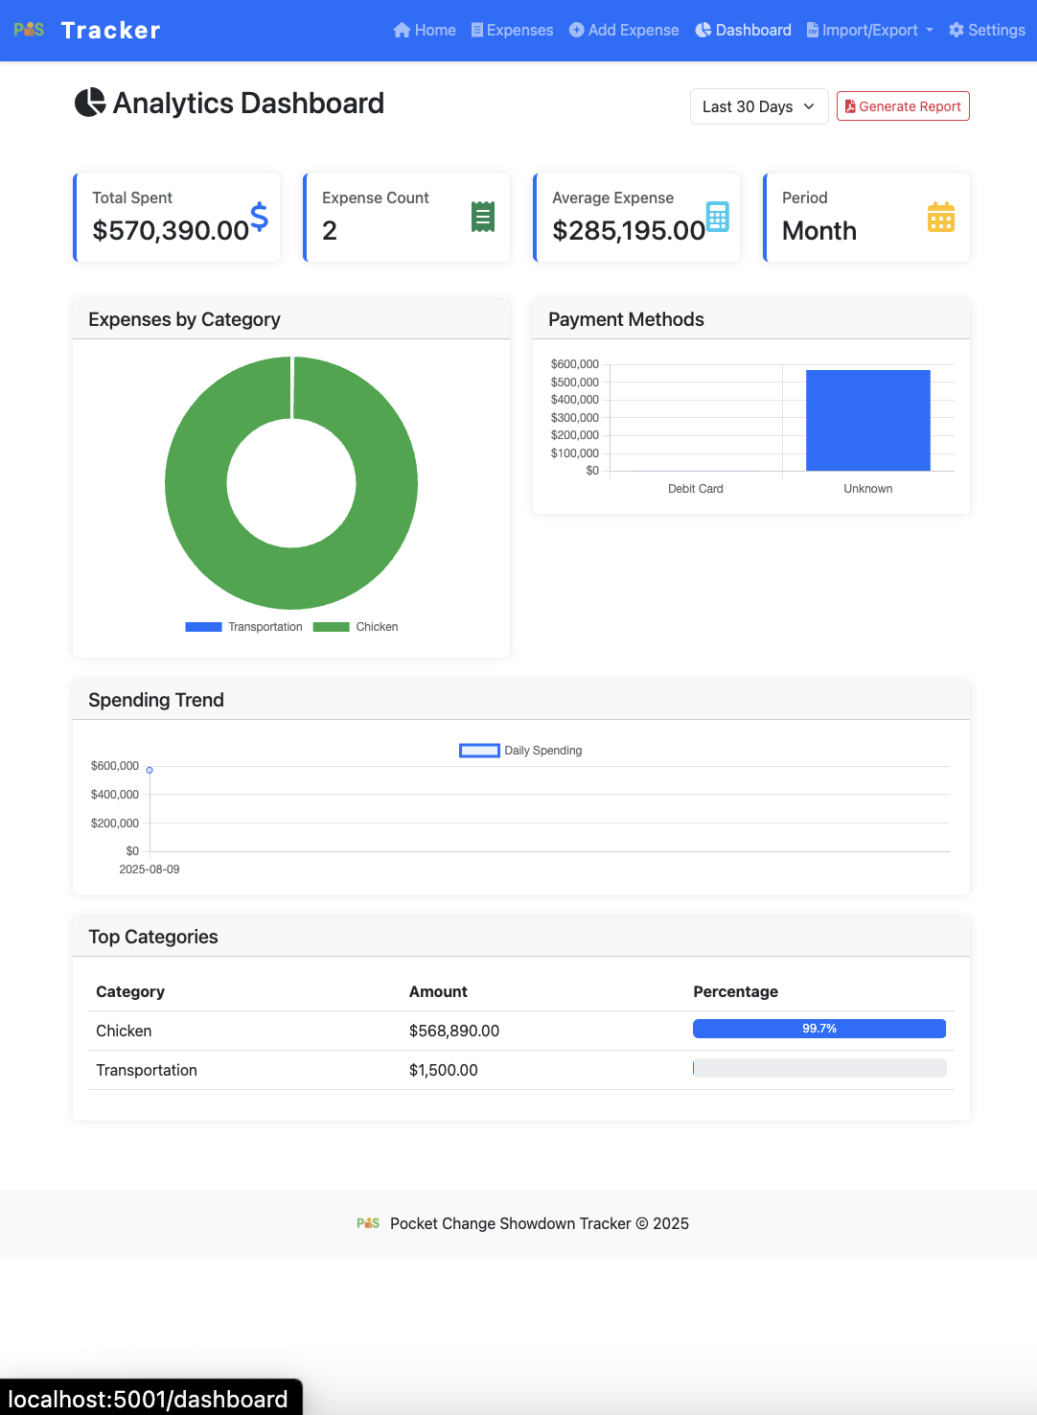1037x1415 pixels.
Task: Click the Settings gear in navbar
Action: coord(986,30)
